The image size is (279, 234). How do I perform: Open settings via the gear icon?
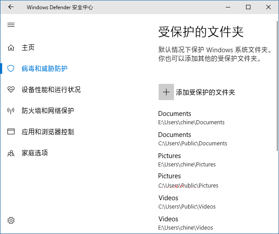pyautogui.click(x=11, y=220)
